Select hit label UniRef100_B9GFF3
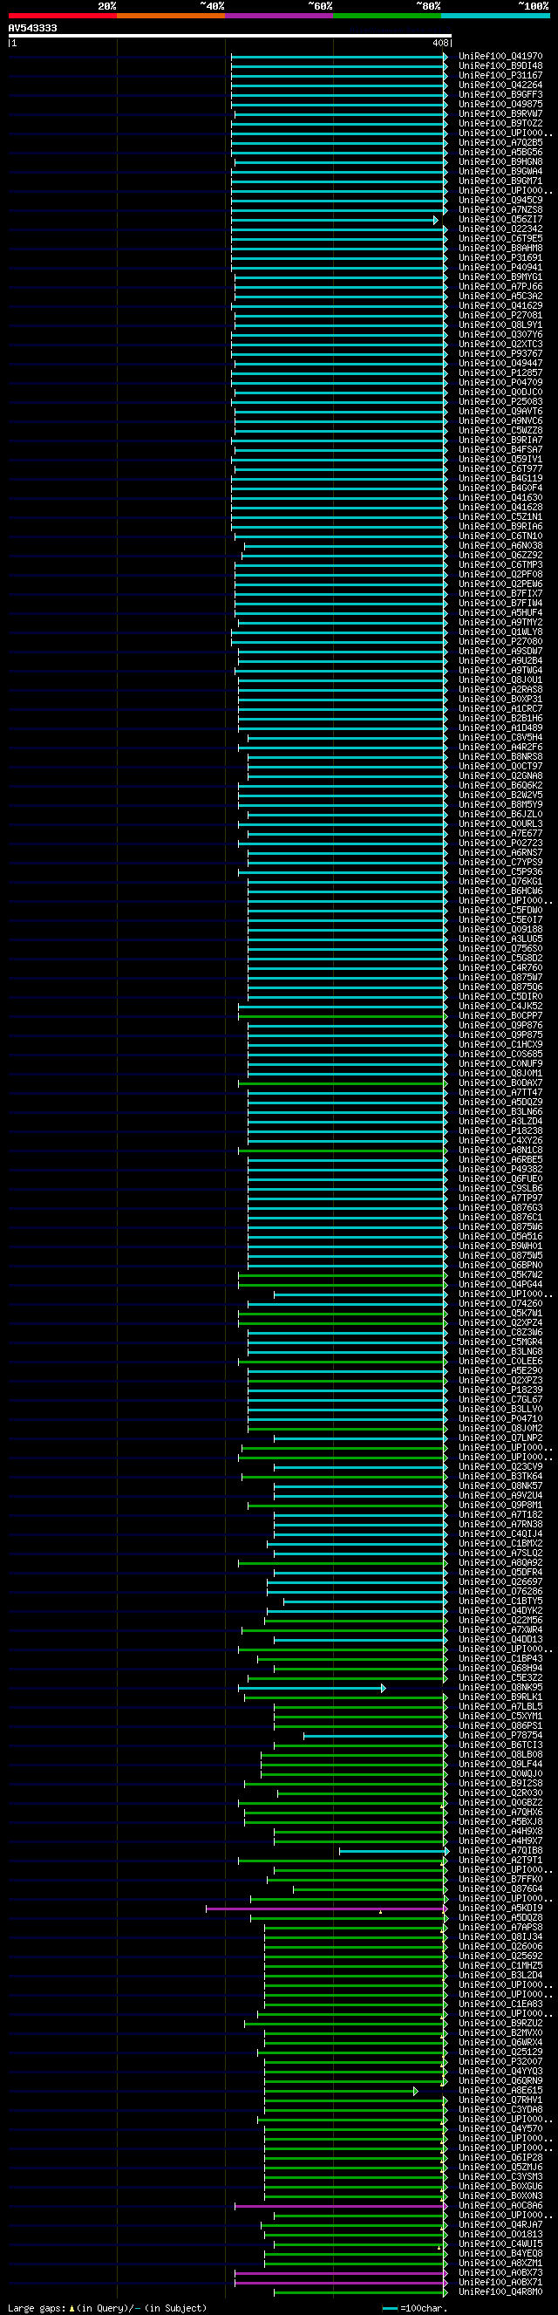Screen dimensions: 558x2315 coord(500,94)
